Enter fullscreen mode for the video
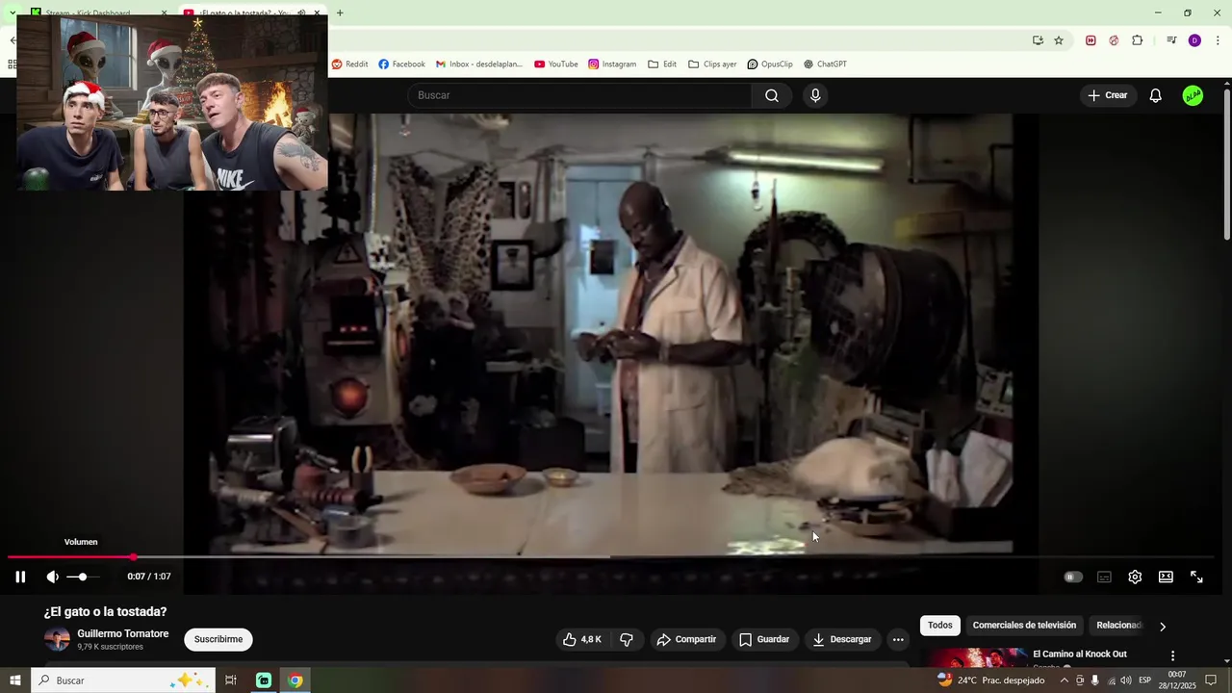This screenshot has height=693, width=1232. [x=1196, y=577]
